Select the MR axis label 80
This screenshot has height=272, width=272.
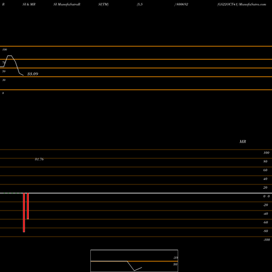[265, 162]
